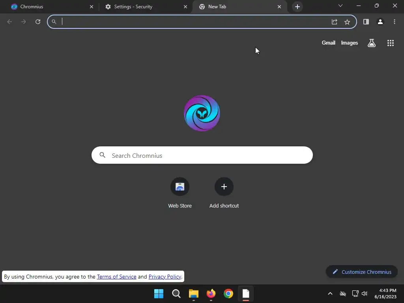Open network settings tray icon
The image size is (404, 303).
coord(355,294)
